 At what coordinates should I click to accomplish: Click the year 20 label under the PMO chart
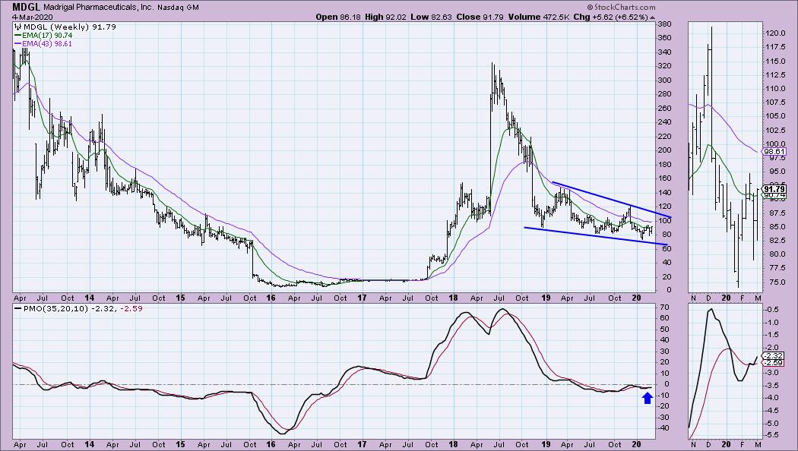pos(636,444)
